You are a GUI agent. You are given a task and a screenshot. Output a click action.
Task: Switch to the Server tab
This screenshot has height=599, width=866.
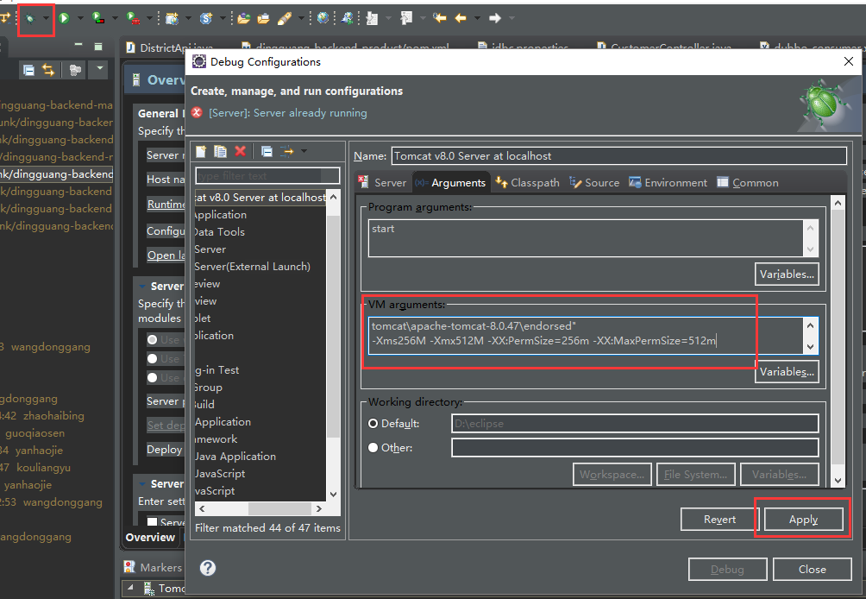[x=382, y=183]
